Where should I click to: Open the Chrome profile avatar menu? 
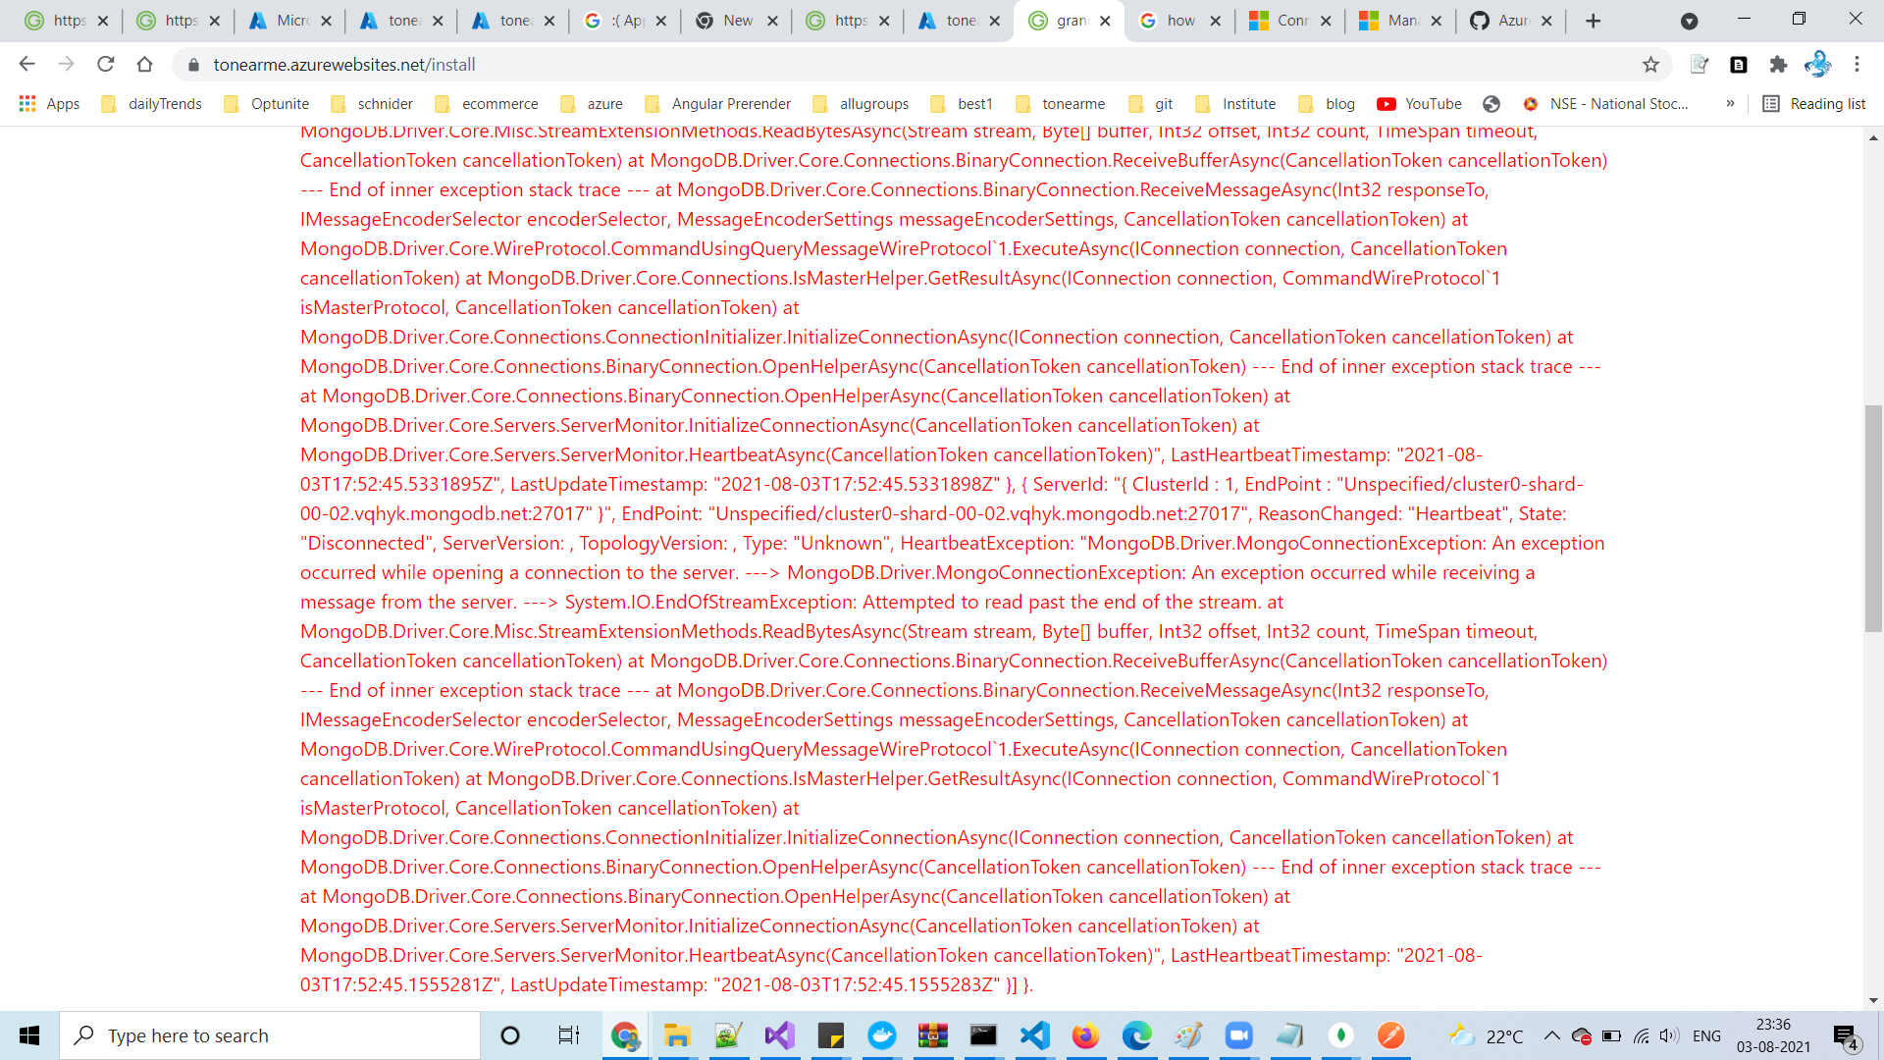tap(1819, 64)
